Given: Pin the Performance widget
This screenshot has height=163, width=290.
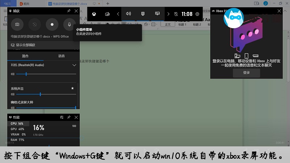Looking at the screenshot, I should click(x=69, y=117).
